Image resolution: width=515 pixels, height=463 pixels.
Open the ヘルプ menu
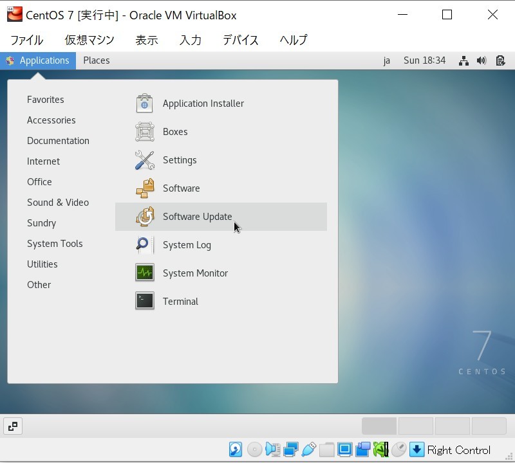(x=294, y=40)
